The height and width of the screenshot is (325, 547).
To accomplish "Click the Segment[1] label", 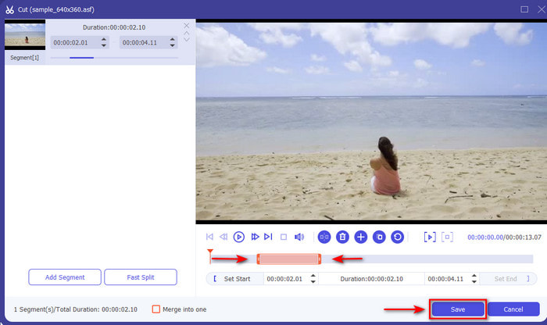I will click(x=24, y=58).
